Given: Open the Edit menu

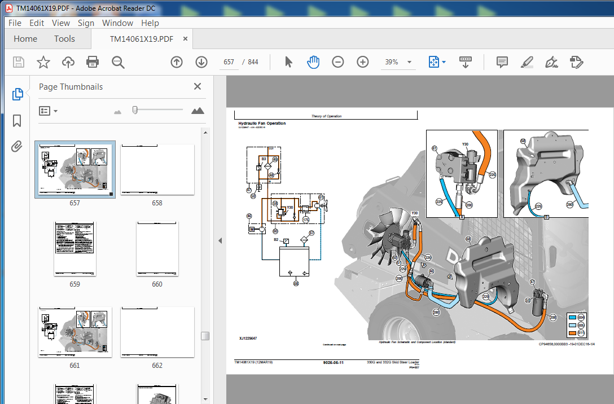Looking at the screenshot, I should [x=37, y=23].
